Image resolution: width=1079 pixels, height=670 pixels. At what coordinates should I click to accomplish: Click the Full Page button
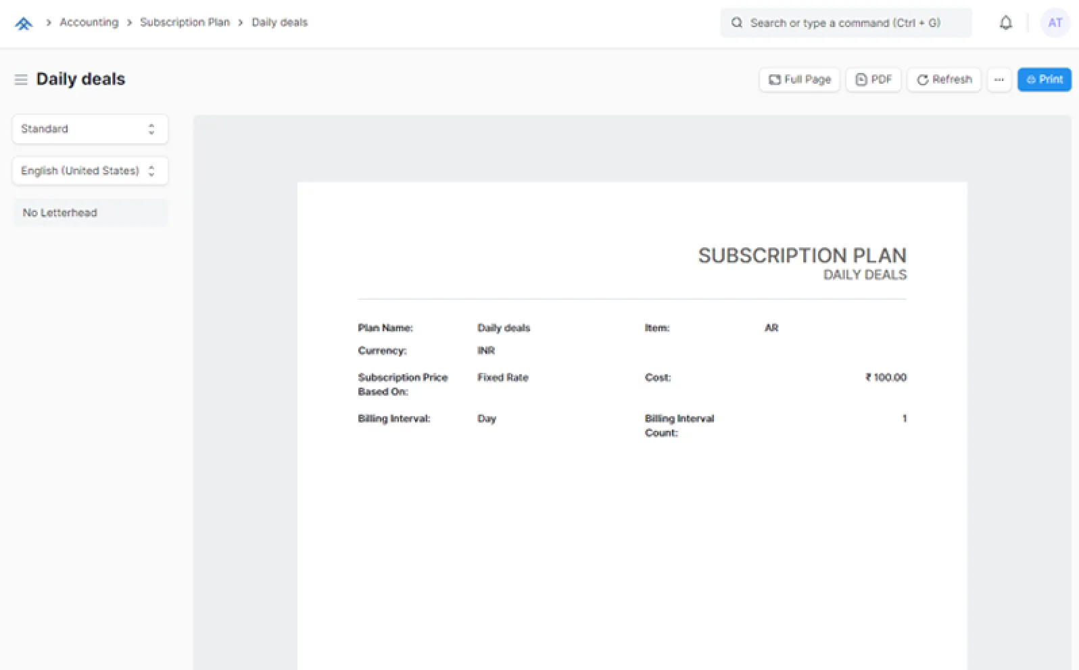799,80
